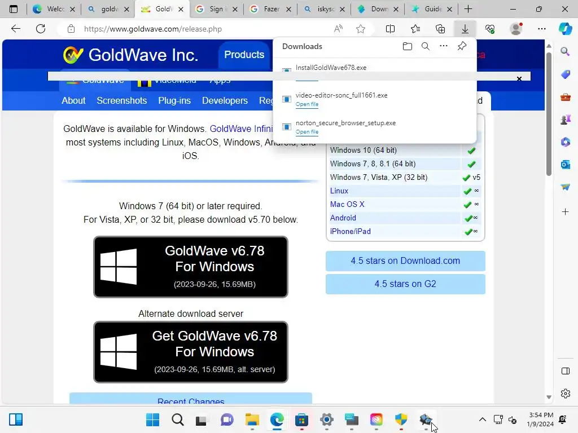The width and height of the screenshot is (578, 433).
Task: Close the overlay banner with X
Action: click(x=519, y=79)
